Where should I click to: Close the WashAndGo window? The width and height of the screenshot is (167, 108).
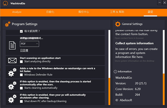tap(164, 2)
